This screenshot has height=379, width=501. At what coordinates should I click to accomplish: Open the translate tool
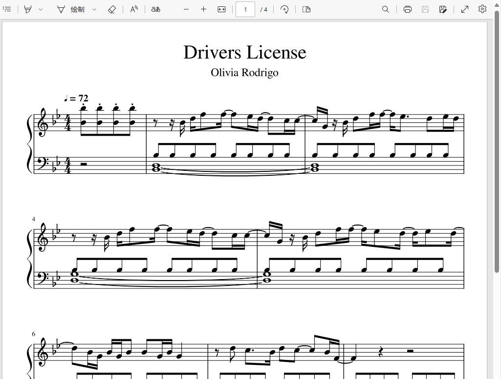pos(155,9)
